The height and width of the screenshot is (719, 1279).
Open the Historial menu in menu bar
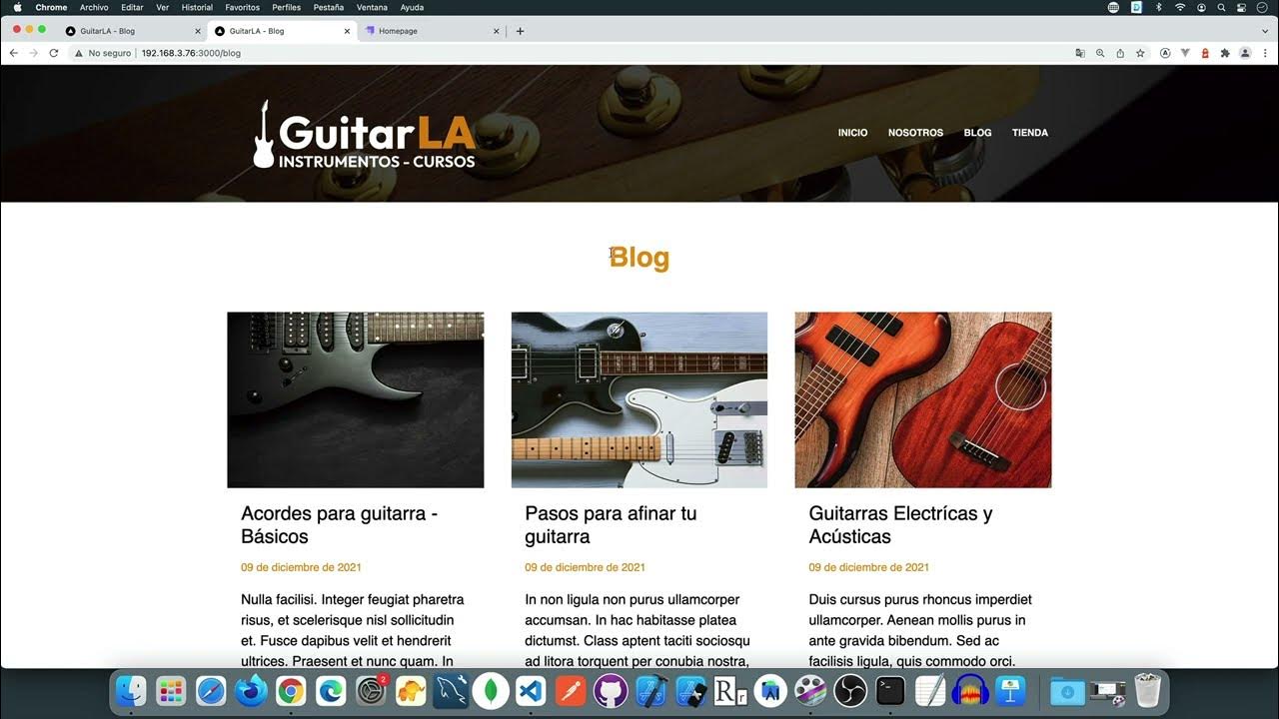click(197, 7)
